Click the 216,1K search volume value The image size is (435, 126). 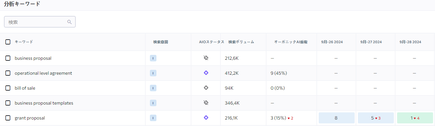[231, 118]
